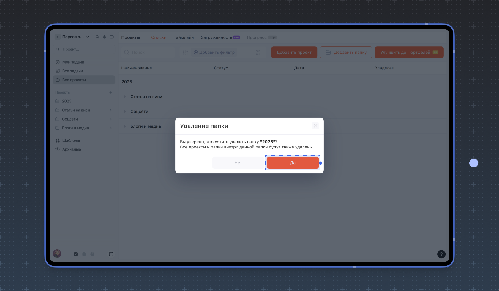The height and width of the screenshot is (291, 499).
Task: Toggle the sidebar panel icon
Action: pos(112,37)
